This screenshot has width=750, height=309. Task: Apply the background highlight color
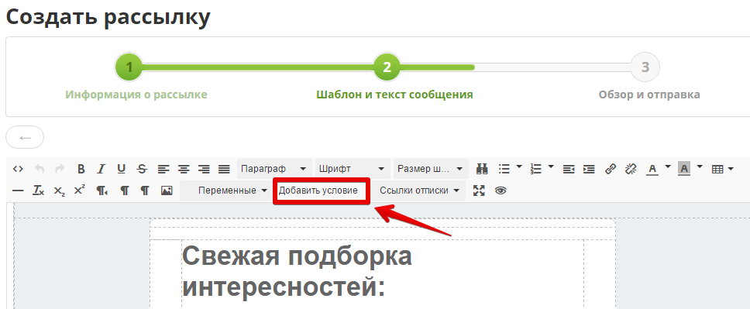[684, 169]
